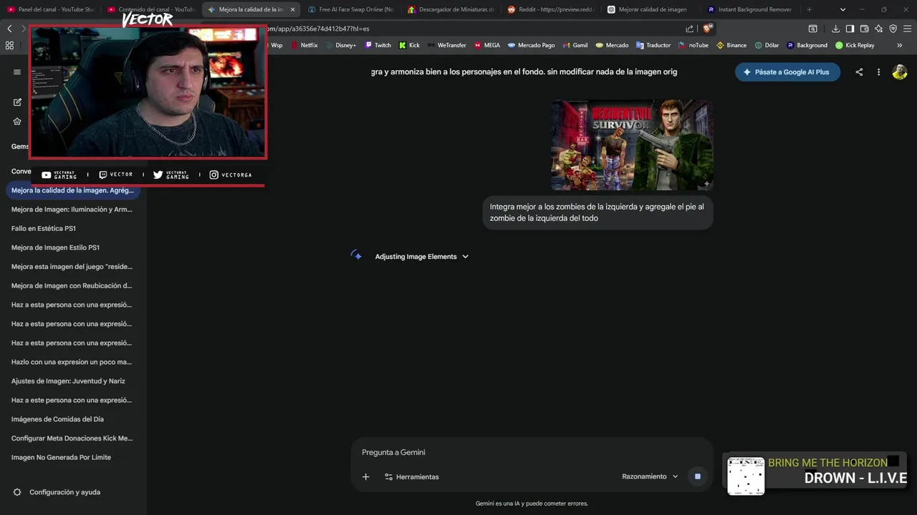Open Mejora de Imagen con Reubicación conversation
Screen dimensions: 917x515
tap(72, 285)
